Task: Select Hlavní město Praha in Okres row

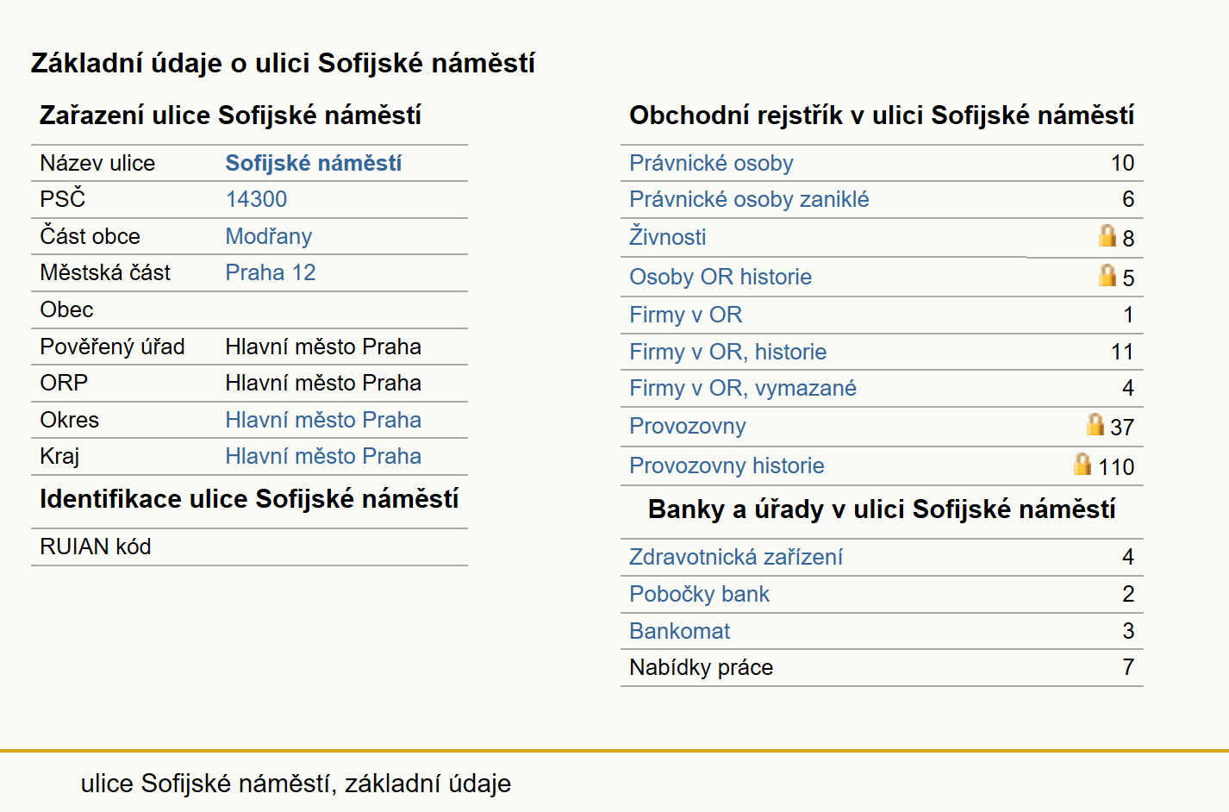Action: 323,420
